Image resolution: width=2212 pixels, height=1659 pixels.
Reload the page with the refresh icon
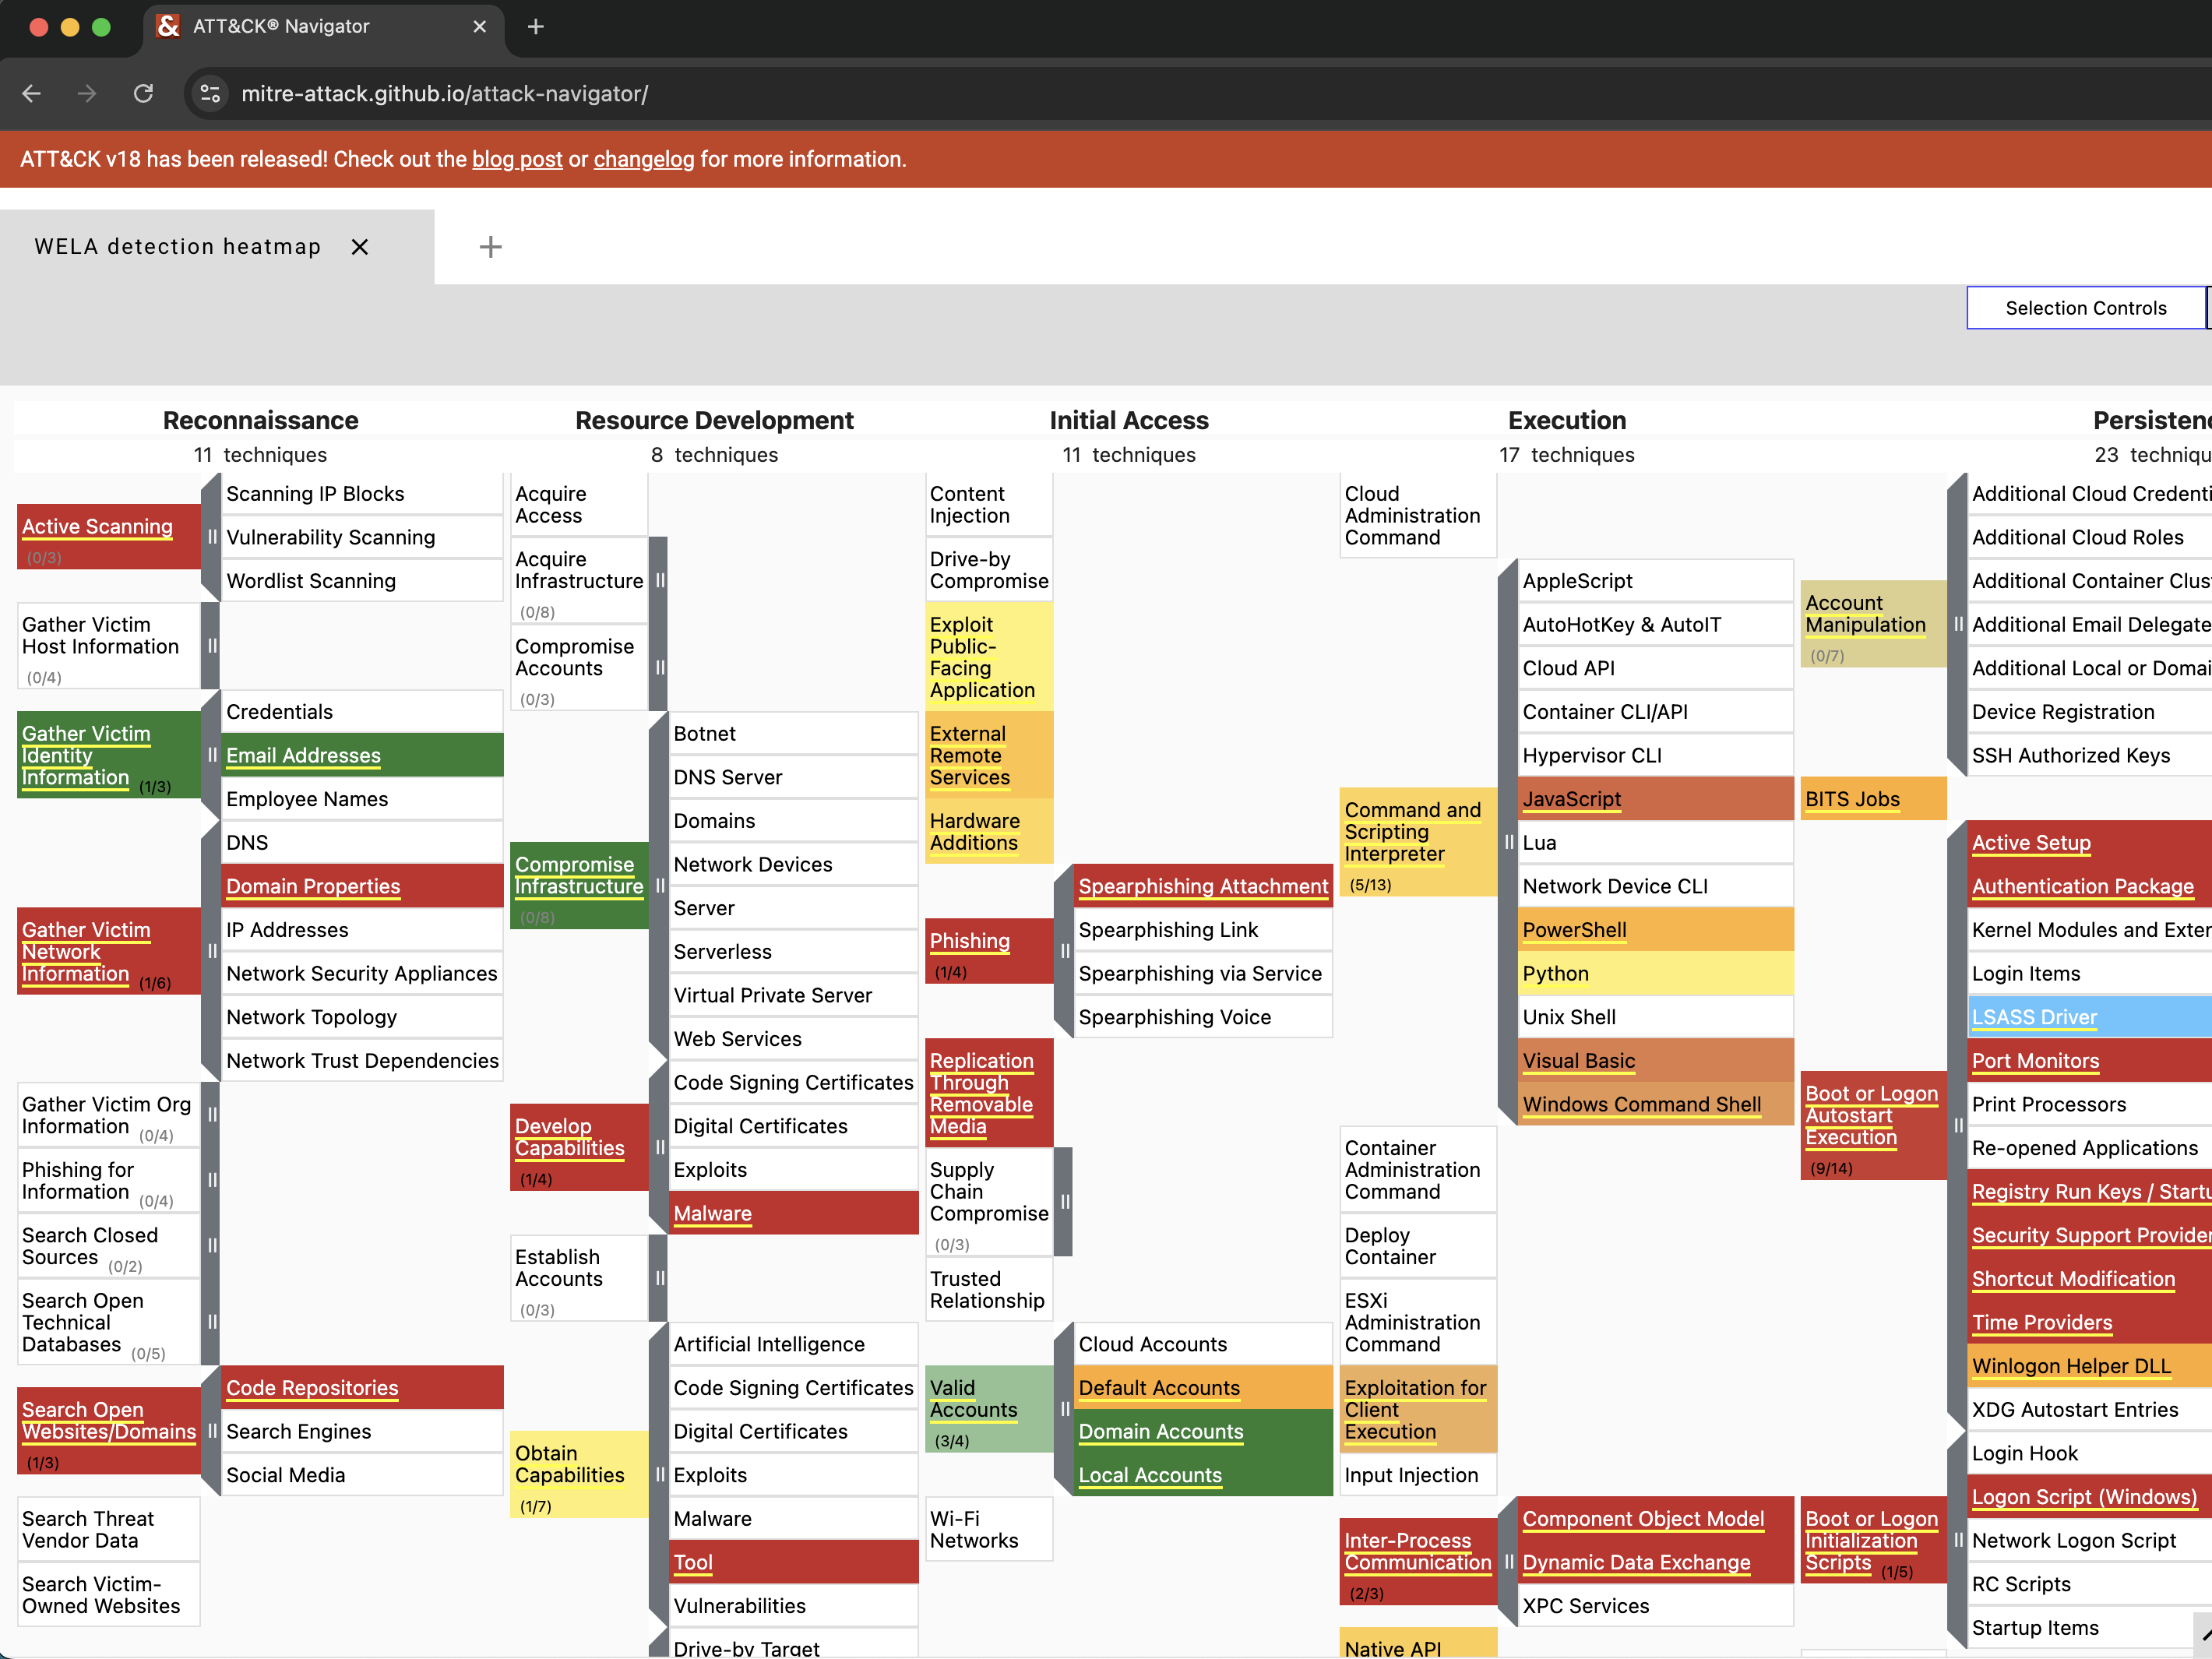143,94
